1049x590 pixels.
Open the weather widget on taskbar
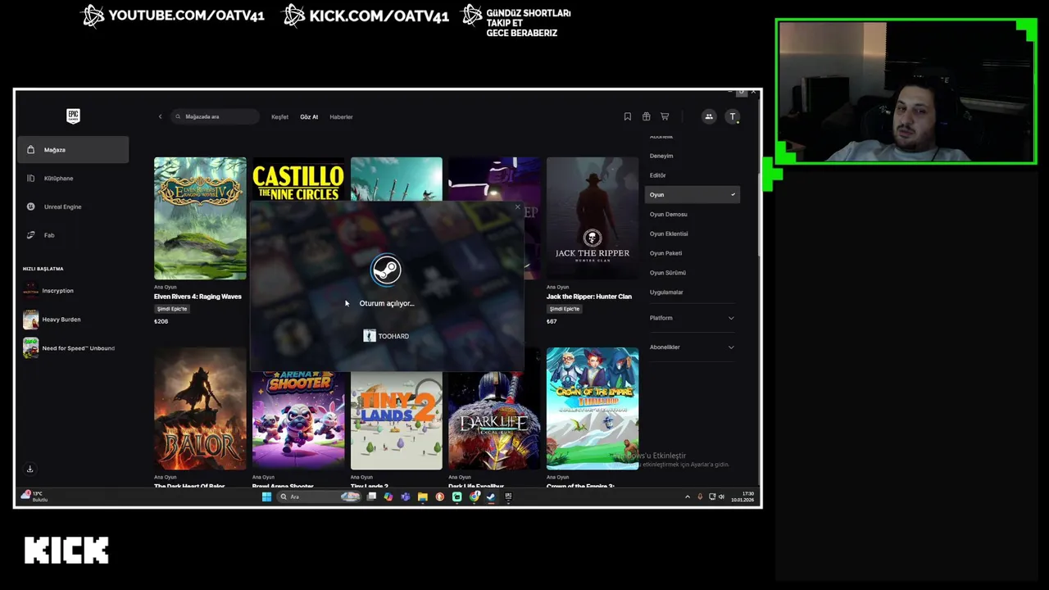click(35, 496)
